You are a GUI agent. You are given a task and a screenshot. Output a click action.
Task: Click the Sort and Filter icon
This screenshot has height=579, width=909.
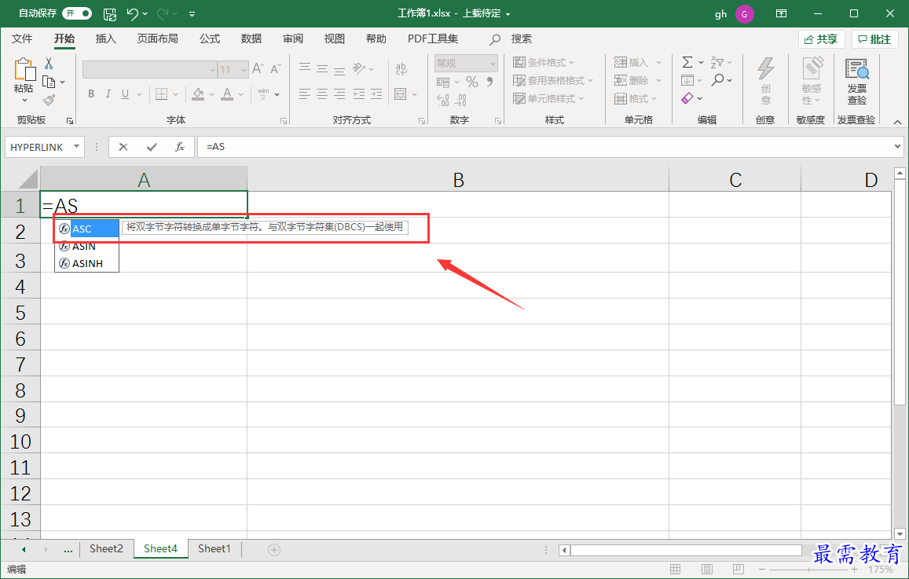717,62
